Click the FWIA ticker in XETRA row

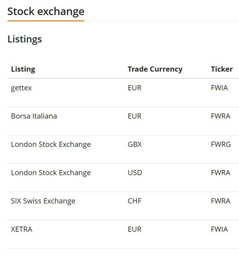click(x=219, y=229)
